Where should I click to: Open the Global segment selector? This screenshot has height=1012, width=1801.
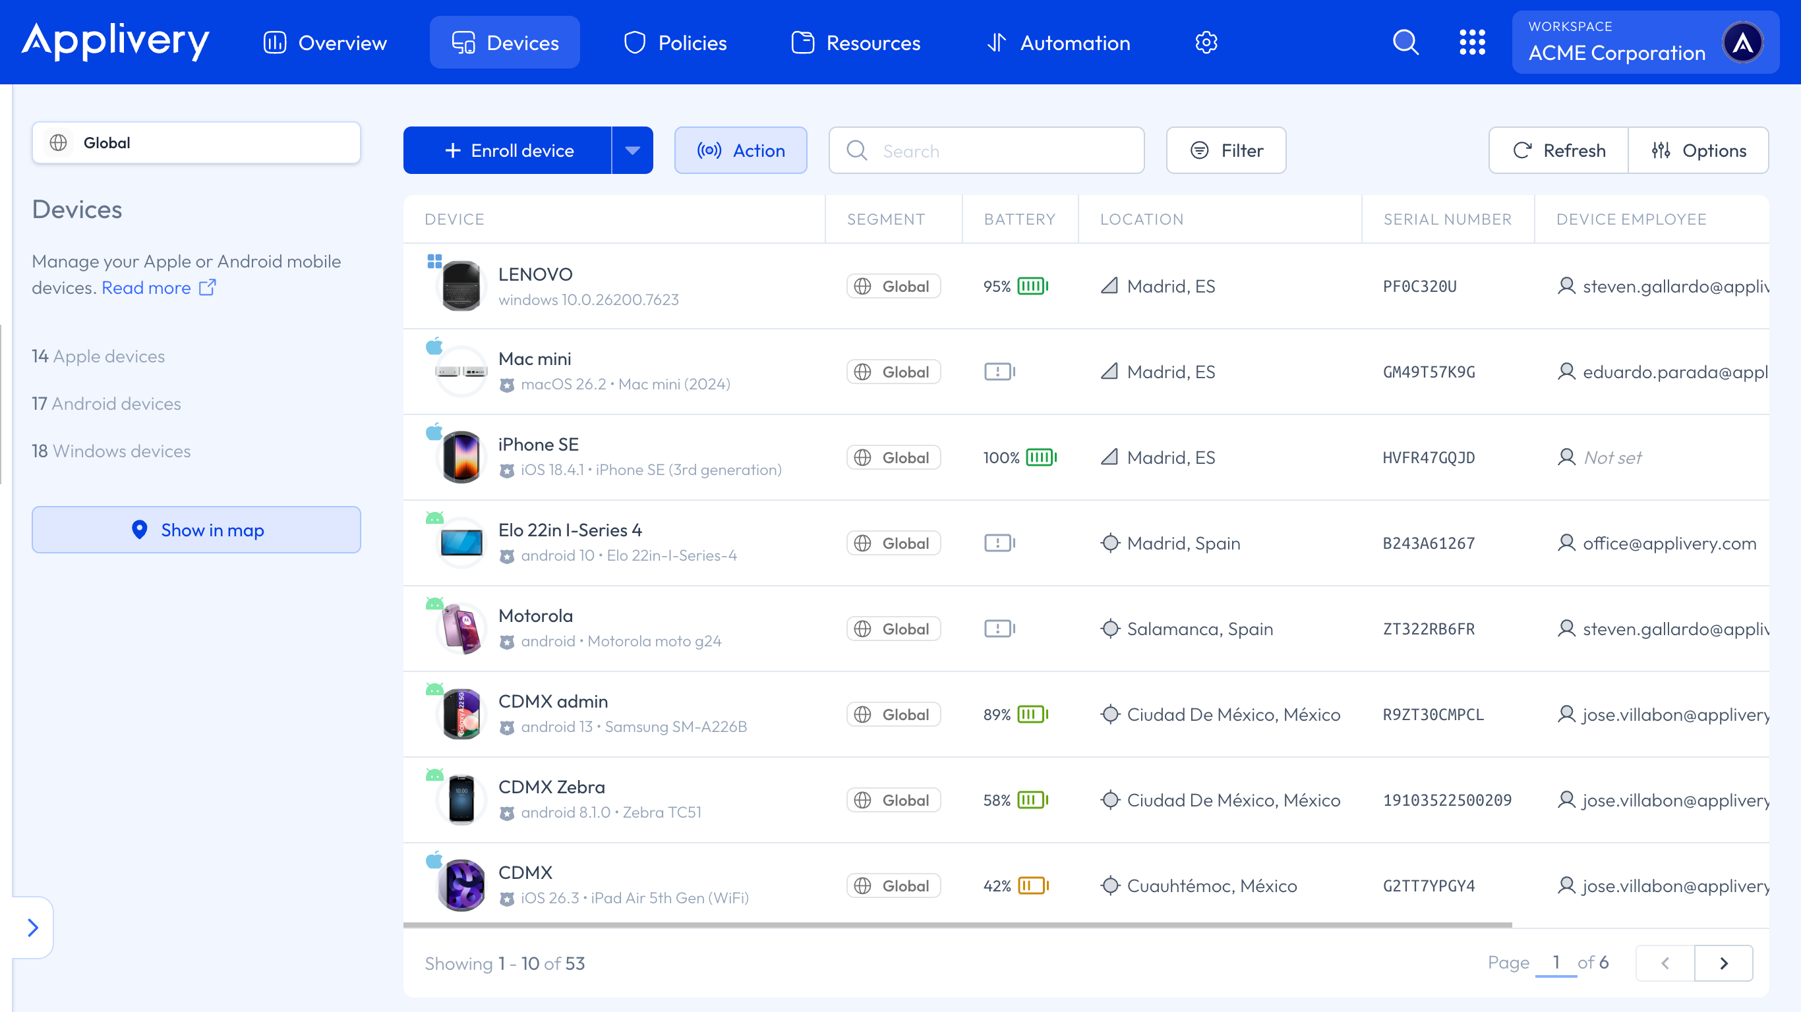point(196,142)
